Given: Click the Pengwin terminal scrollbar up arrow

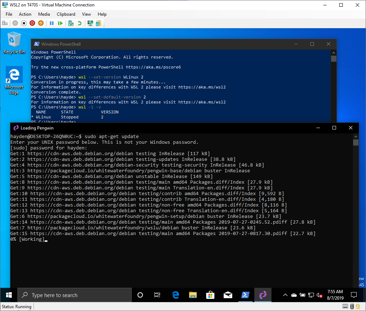Looking at the screenshot, I should pos(356,137).
